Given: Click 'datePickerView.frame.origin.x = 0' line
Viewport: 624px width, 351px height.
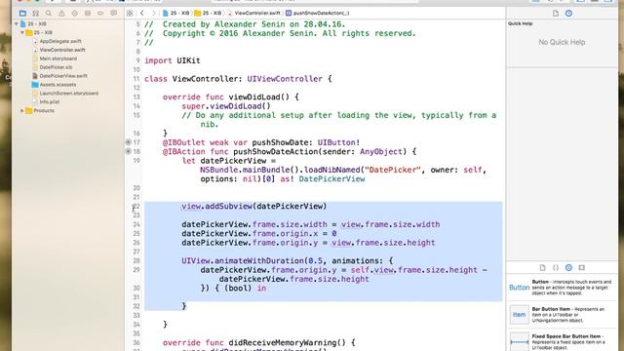Looking at the screenshot, I should tap(259, 234).
